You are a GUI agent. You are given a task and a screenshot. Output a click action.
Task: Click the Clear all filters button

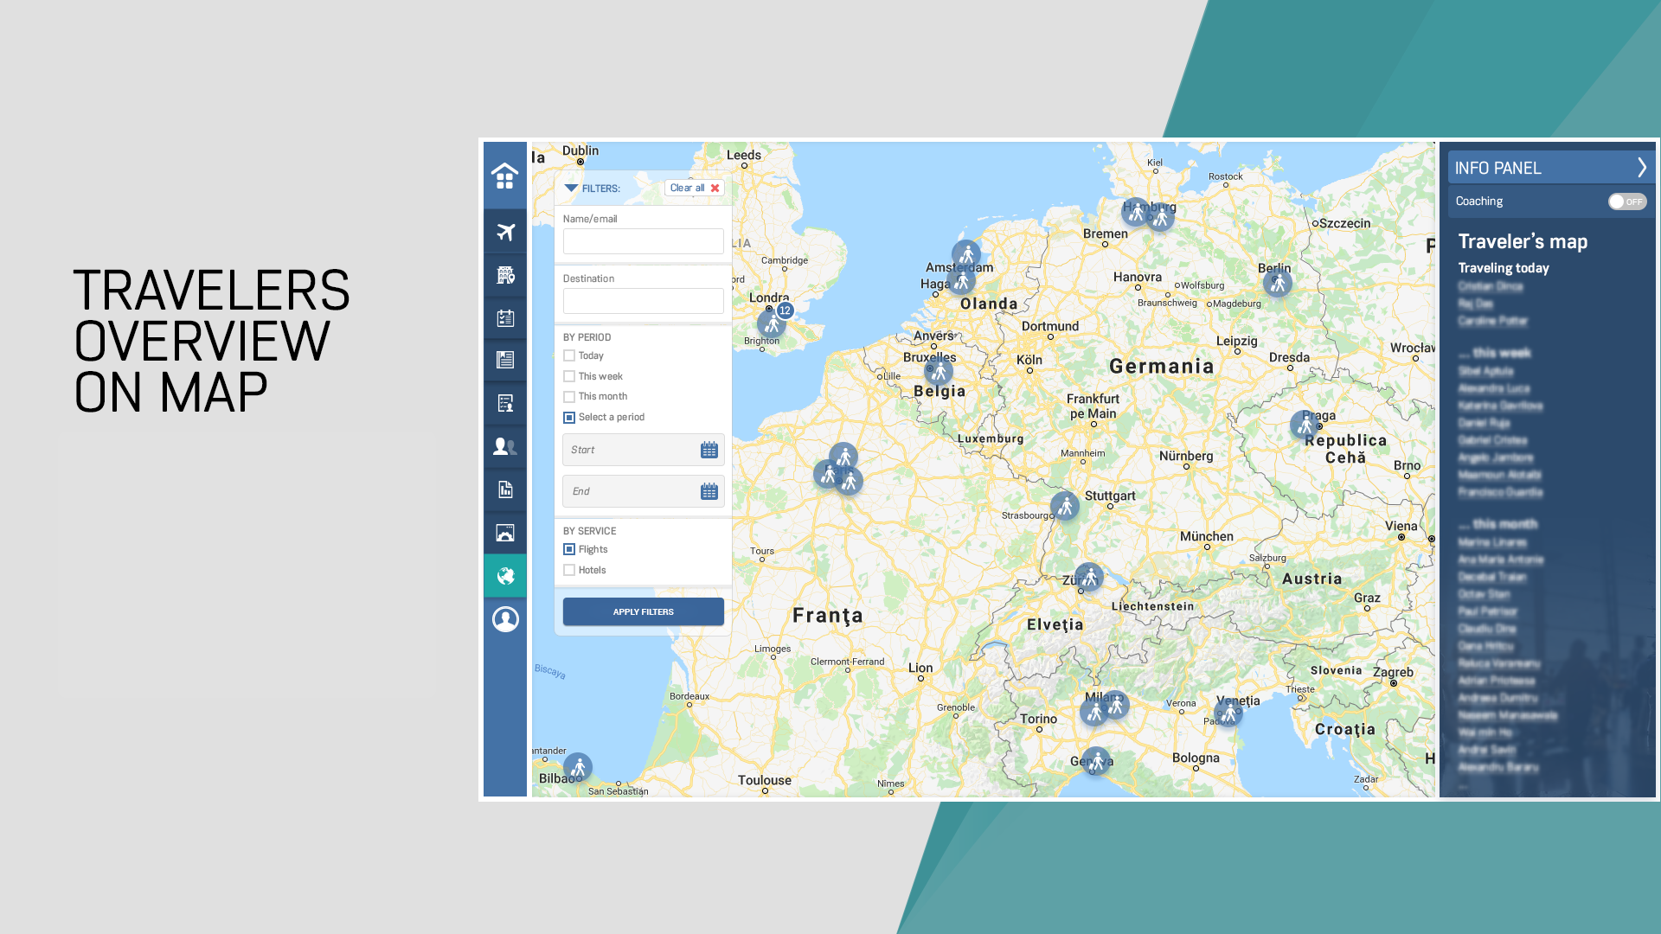click(694, 188)
